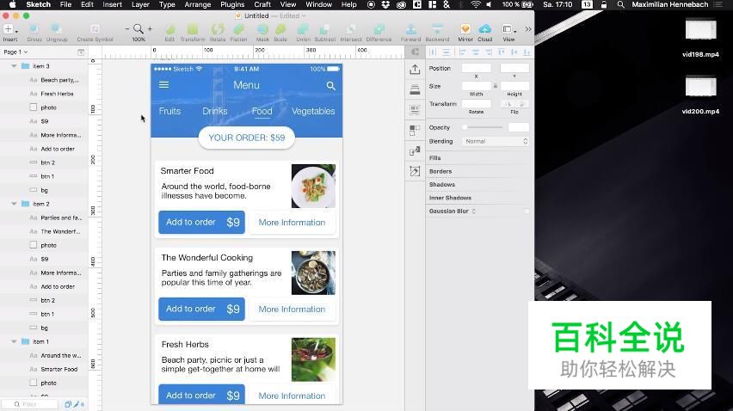Collapse the item 2 layer group
Screen dimensions: 733x411
(x=14, y=204)
